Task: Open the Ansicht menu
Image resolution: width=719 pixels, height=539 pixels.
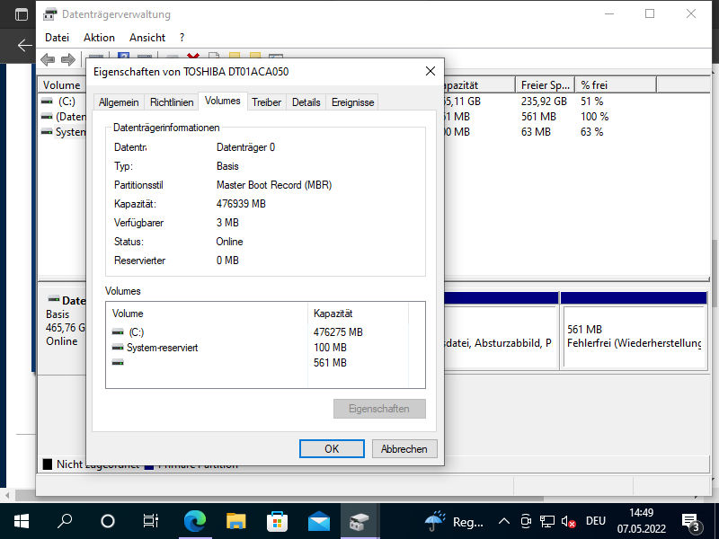Action: (147, 38)
